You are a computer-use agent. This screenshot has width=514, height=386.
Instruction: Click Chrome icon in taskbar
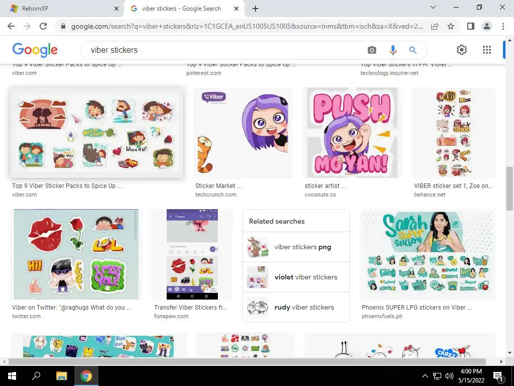pos(86,376)
